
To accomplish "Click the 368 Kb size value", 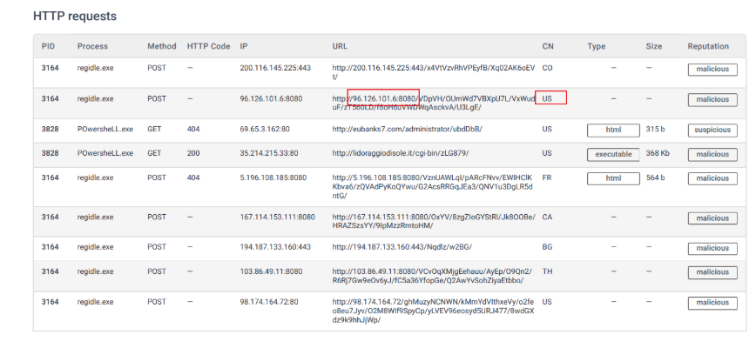I will click(x=658, y=154).
